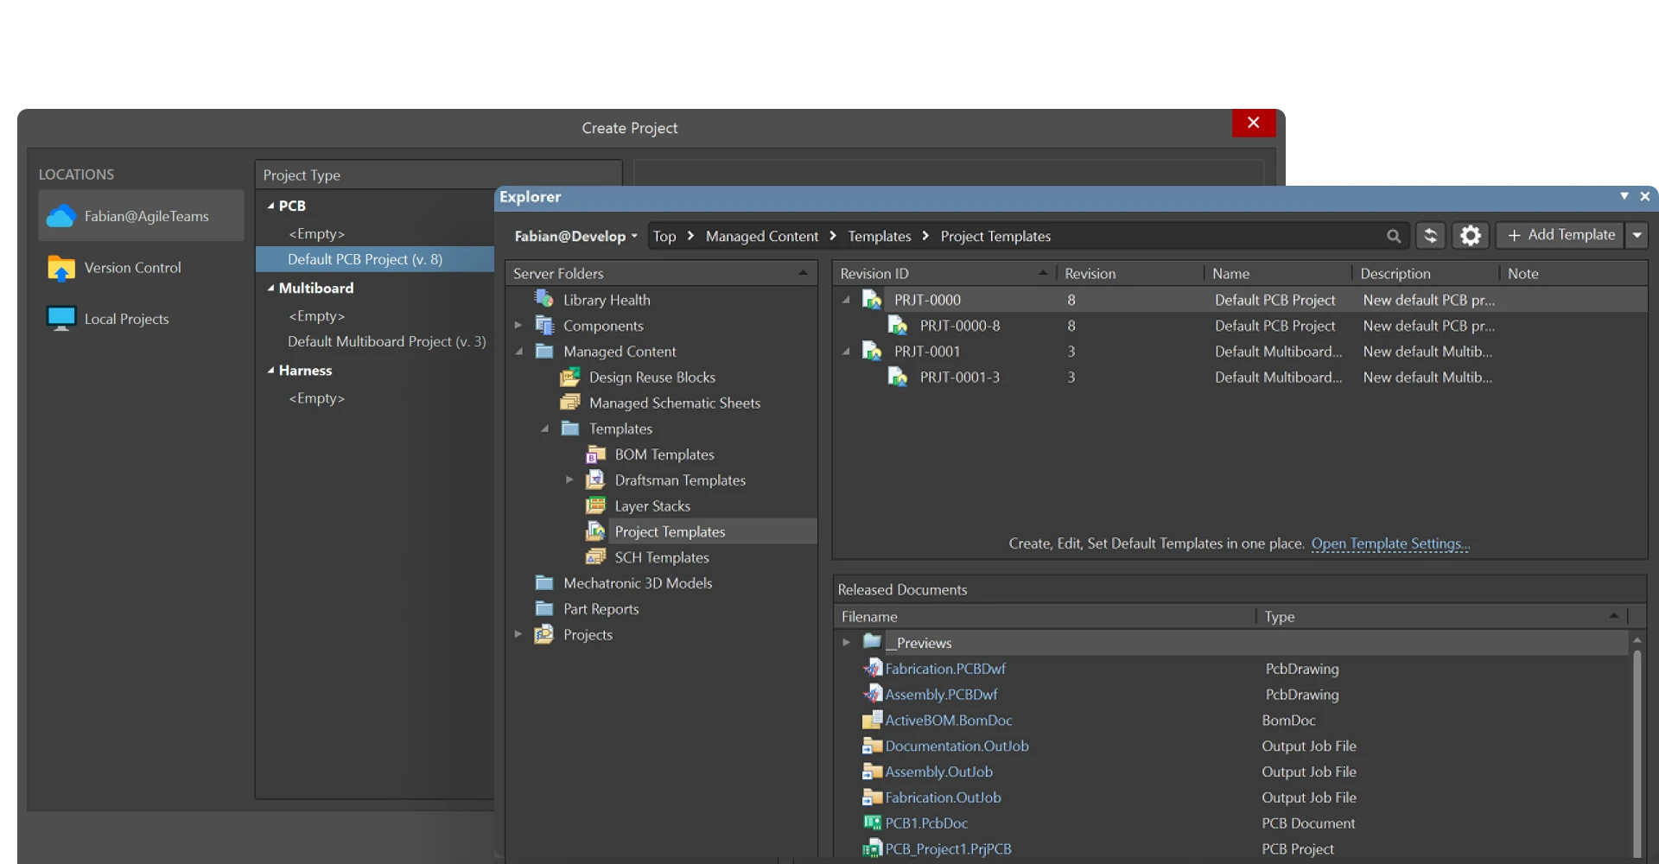Viewport: 1659px width, 864px height.
Task: Sort by the Revision ID column header
Action: tap(944, 273)
